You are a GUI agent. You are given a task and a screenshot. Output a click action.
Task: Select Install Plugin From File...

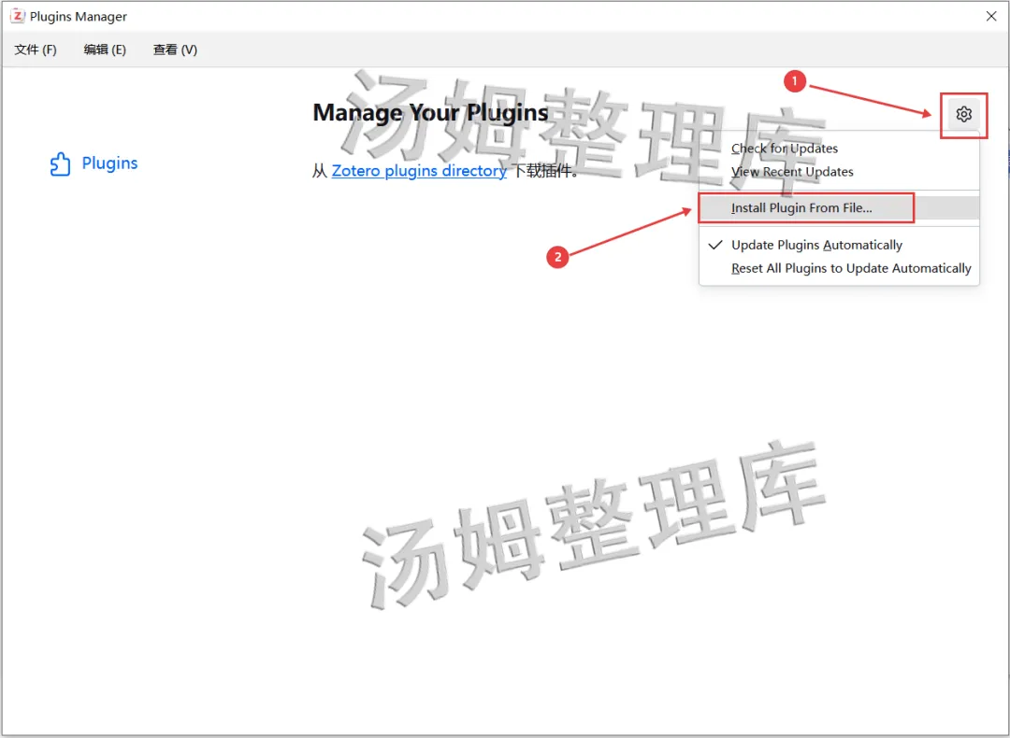(839, 207)
